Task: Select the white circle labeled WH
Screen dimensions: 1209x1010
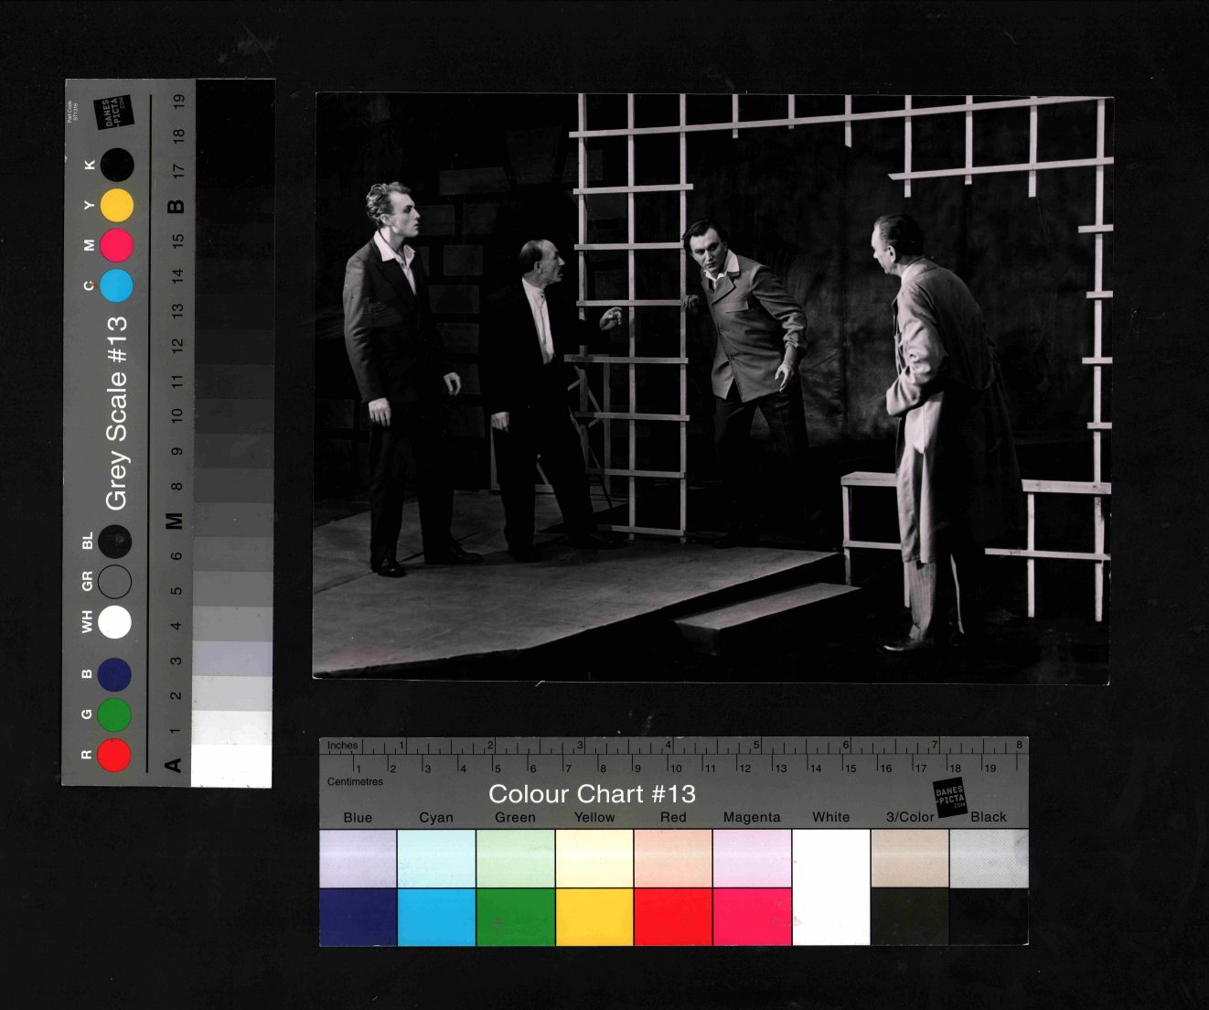Action: (114, 622)
